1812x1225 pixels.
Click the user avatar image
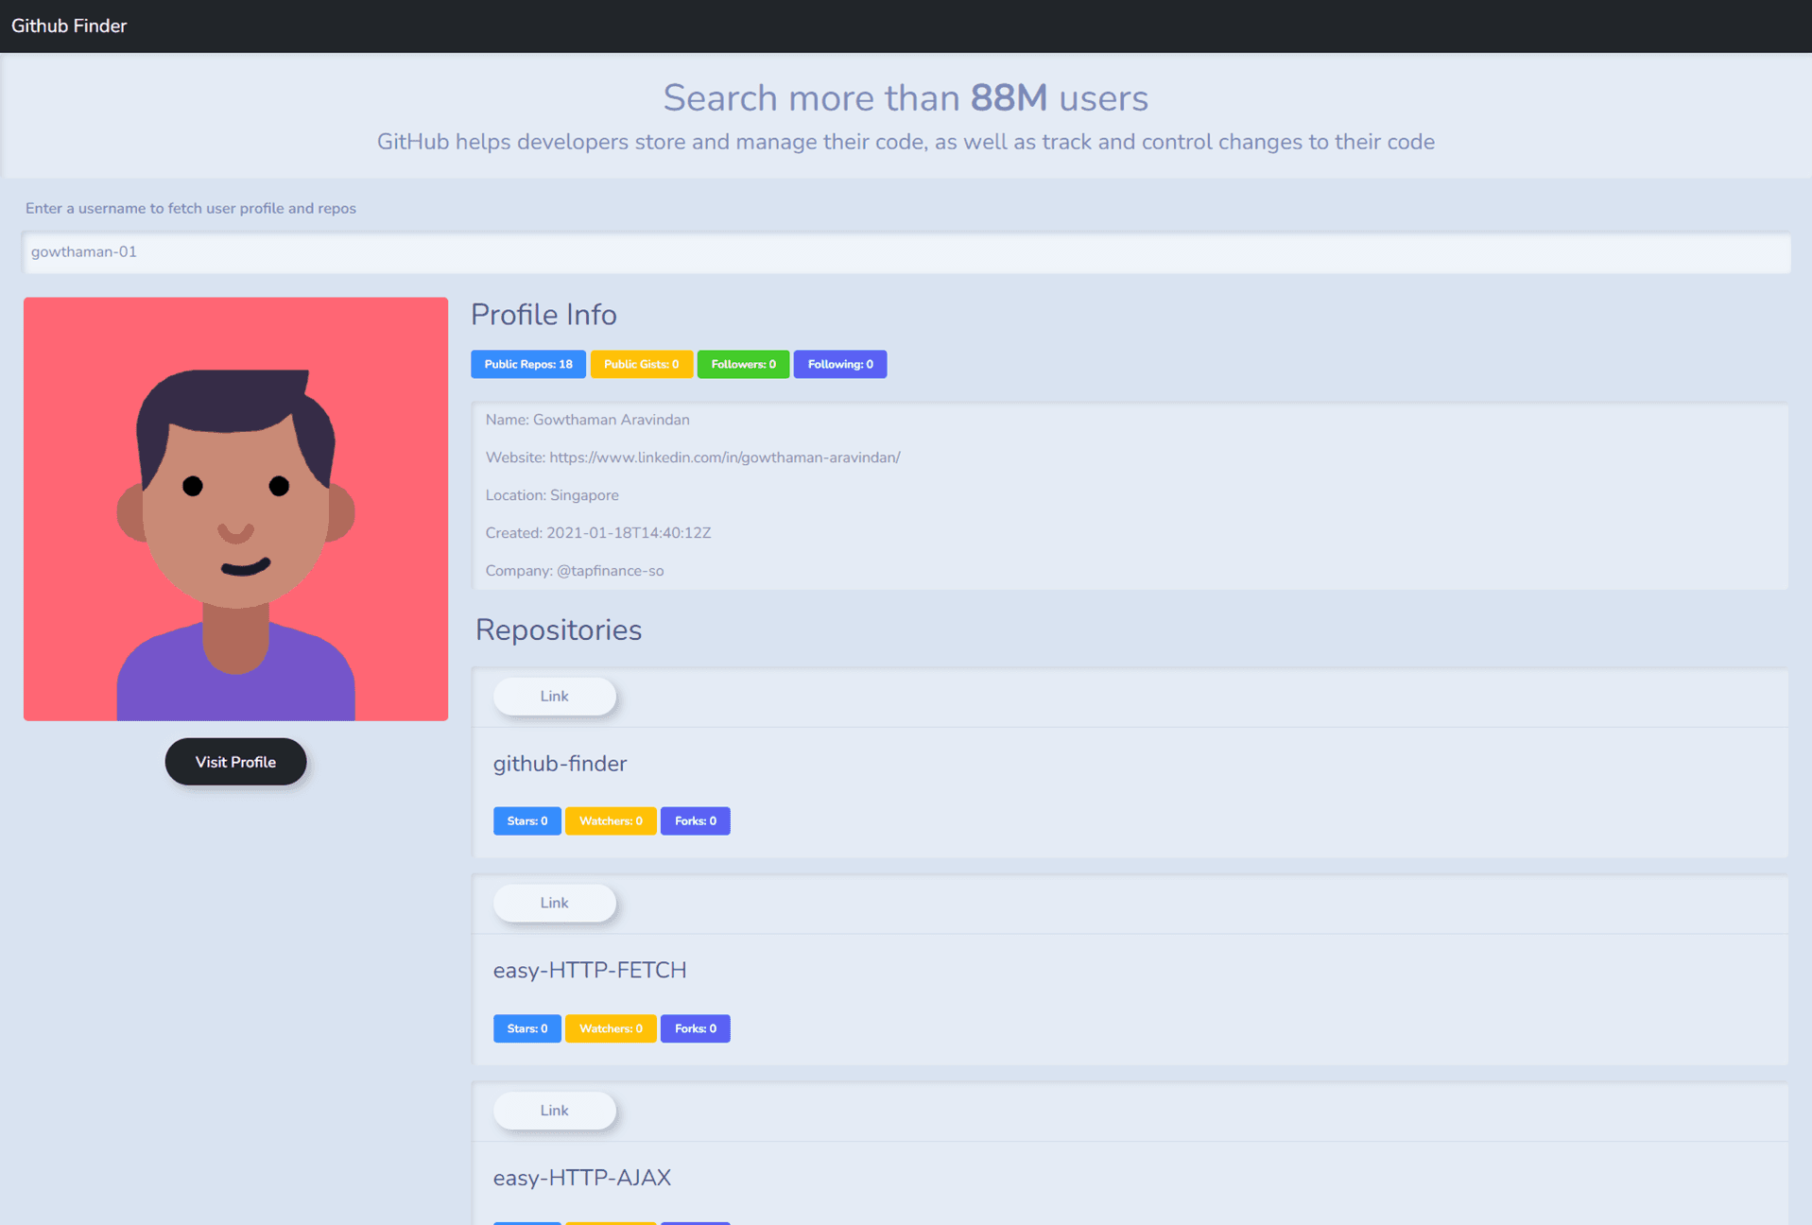[x=235, y=509]
